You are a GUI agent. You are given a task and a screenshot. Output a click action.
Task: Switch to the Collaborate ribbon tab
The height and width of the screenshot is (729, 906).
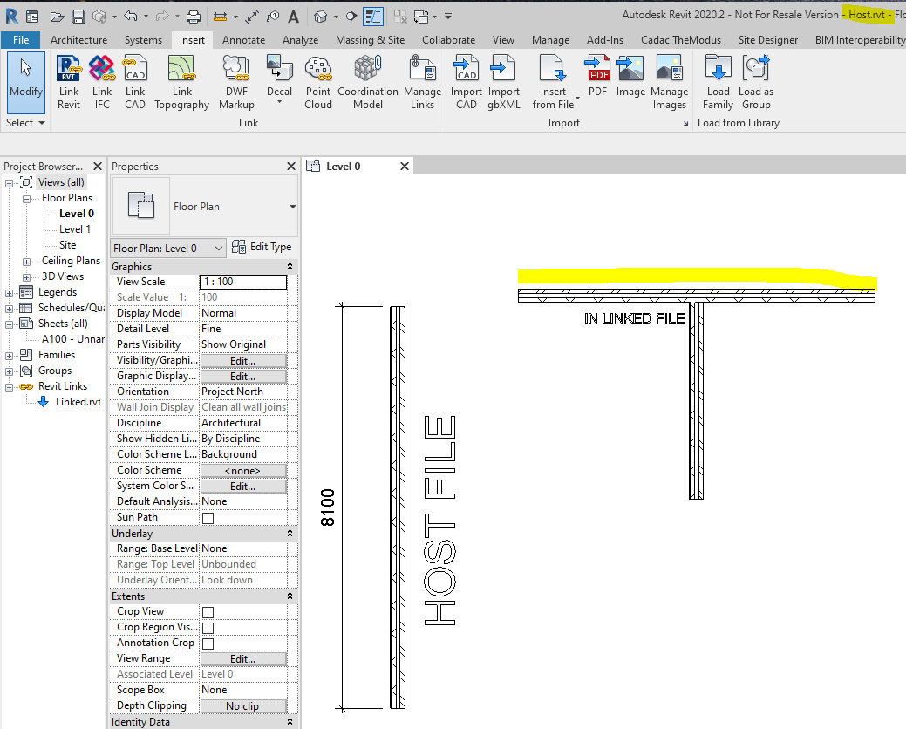pyautogui.click(x=448, y=40)
